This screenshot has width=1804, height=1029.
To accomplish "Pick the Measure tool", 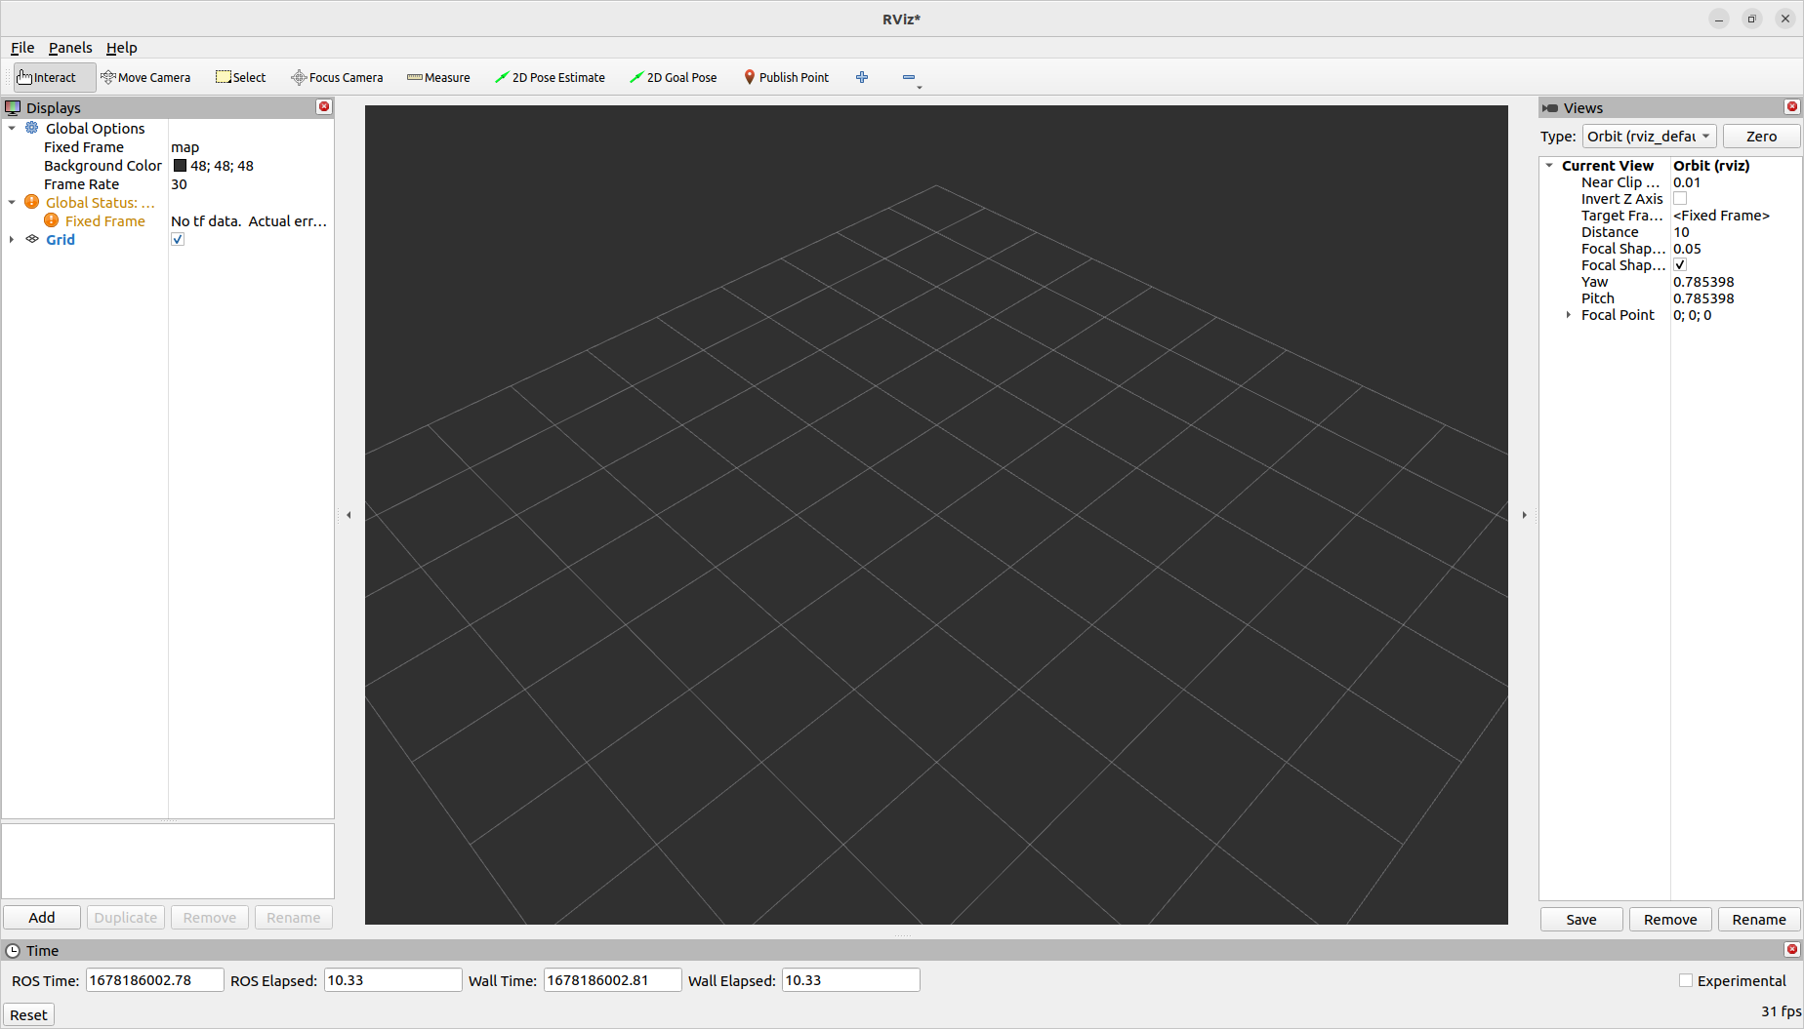I will point(438,77).
